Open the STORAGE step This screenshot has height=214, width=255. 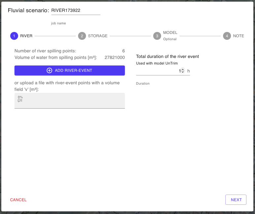[98, 36]
